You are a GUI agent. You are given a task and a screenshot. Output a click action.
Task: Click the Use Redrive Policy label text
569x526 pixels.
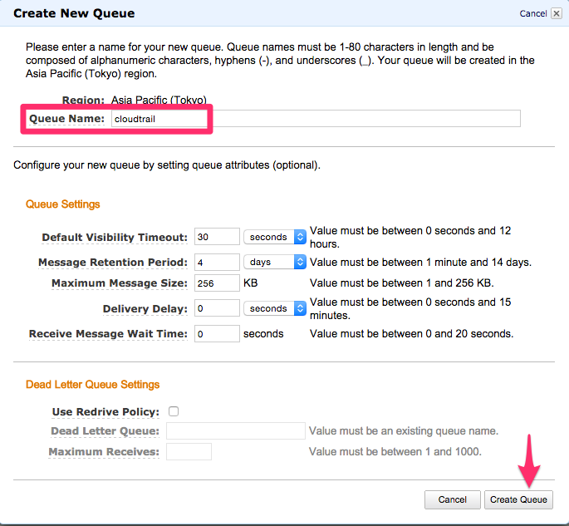pos(105,412)
